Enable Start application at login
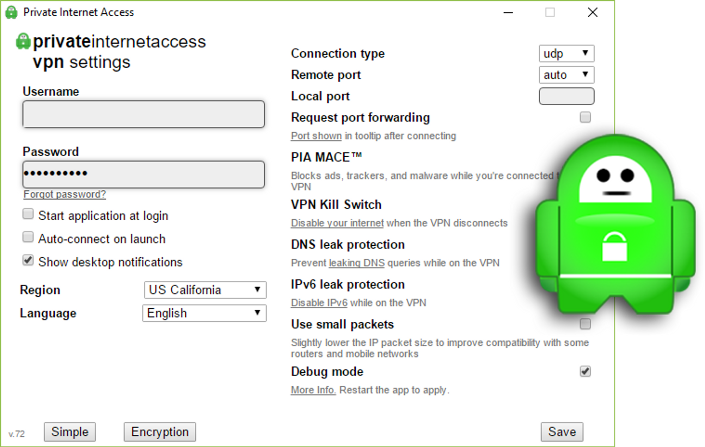Screen dimensions: 705x447 click(28, 214)
